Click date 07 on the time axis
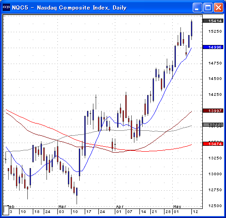This screenshot has height=218, width=226. coord(129,212)
